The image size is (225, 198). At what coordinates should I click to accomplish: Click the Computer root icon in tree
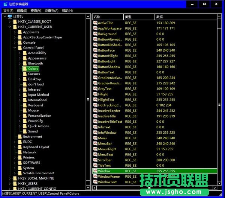(x=10, y=17)
